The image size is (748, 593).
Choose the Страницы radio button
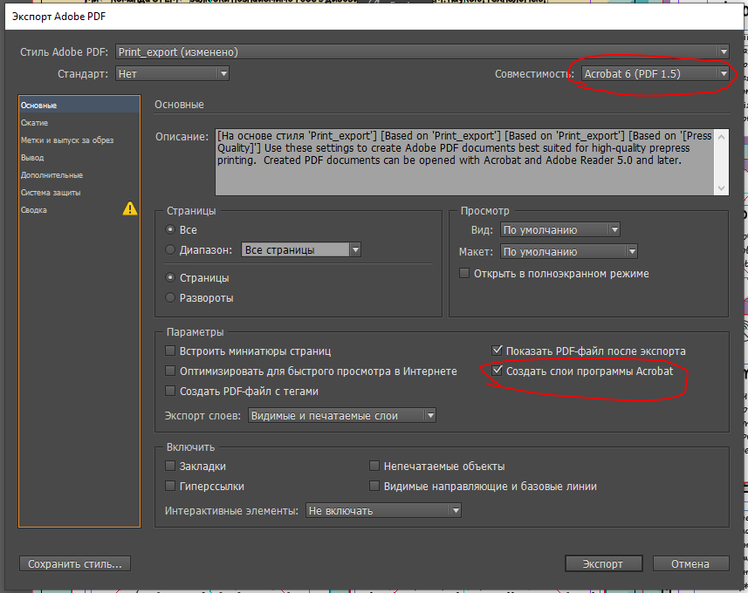170,278
